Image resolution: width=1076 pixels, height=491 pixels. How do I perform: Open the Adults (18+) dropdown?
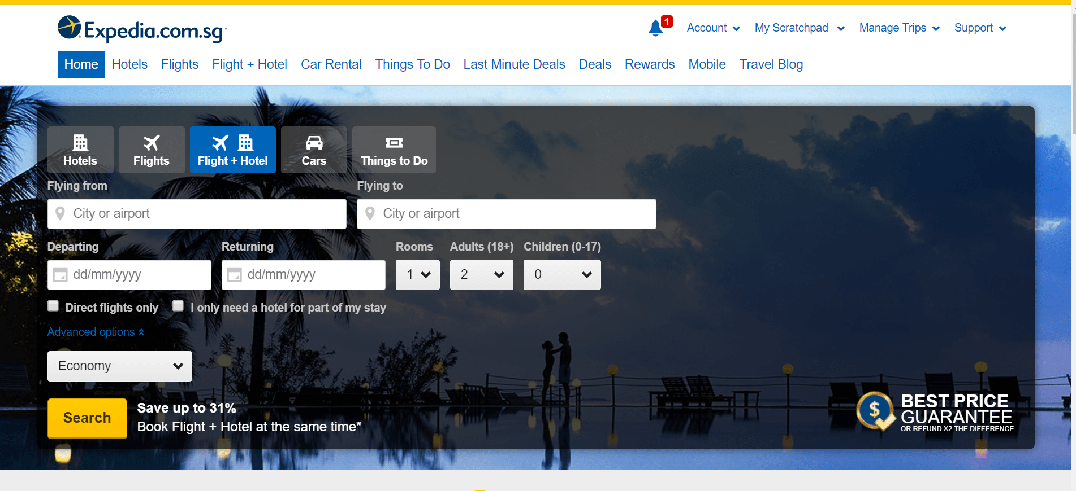481,275
